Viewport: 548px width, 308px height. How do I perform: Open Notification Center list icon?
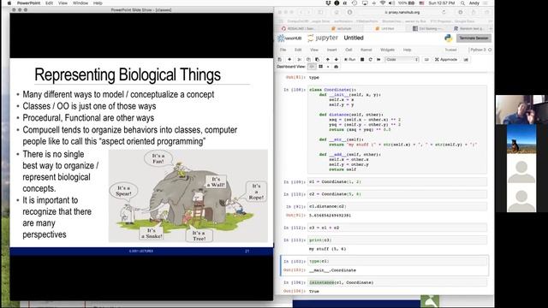tap(485, 3)
